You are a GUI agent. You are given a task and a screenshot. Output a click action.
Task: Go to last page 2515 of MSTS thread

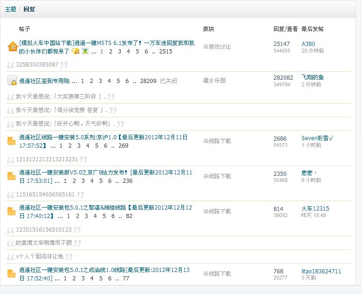(x=165, y=52)
